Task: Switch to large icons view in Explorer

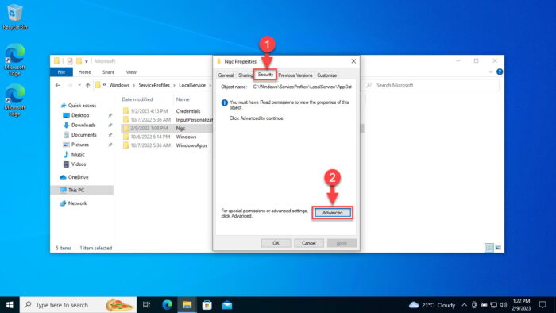Action: [498, 247]
